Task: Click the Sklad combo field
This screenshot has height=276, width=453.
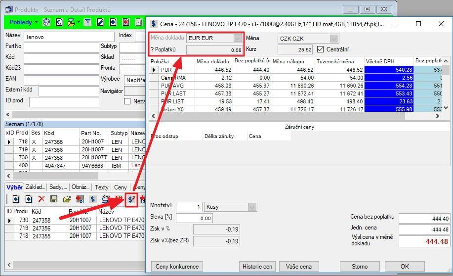Action: pyautogui.click(x=132, y=58)
